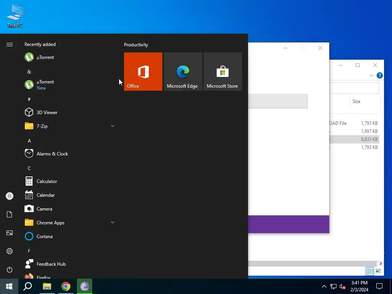This screenshot has width=392, height=294.
Task: Launch the Microsoft Edge tile
Action: coord(183,72)
